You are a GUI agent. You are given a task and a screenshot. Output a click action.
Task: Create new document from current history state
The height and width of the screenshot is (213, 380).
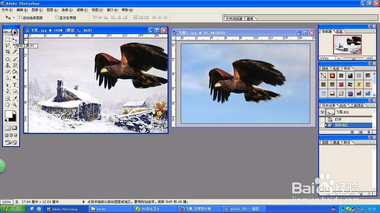coord(352,132)
